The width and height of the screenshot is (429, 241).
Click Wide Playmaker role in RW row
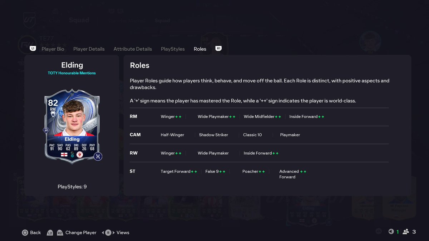coord(213,153)
